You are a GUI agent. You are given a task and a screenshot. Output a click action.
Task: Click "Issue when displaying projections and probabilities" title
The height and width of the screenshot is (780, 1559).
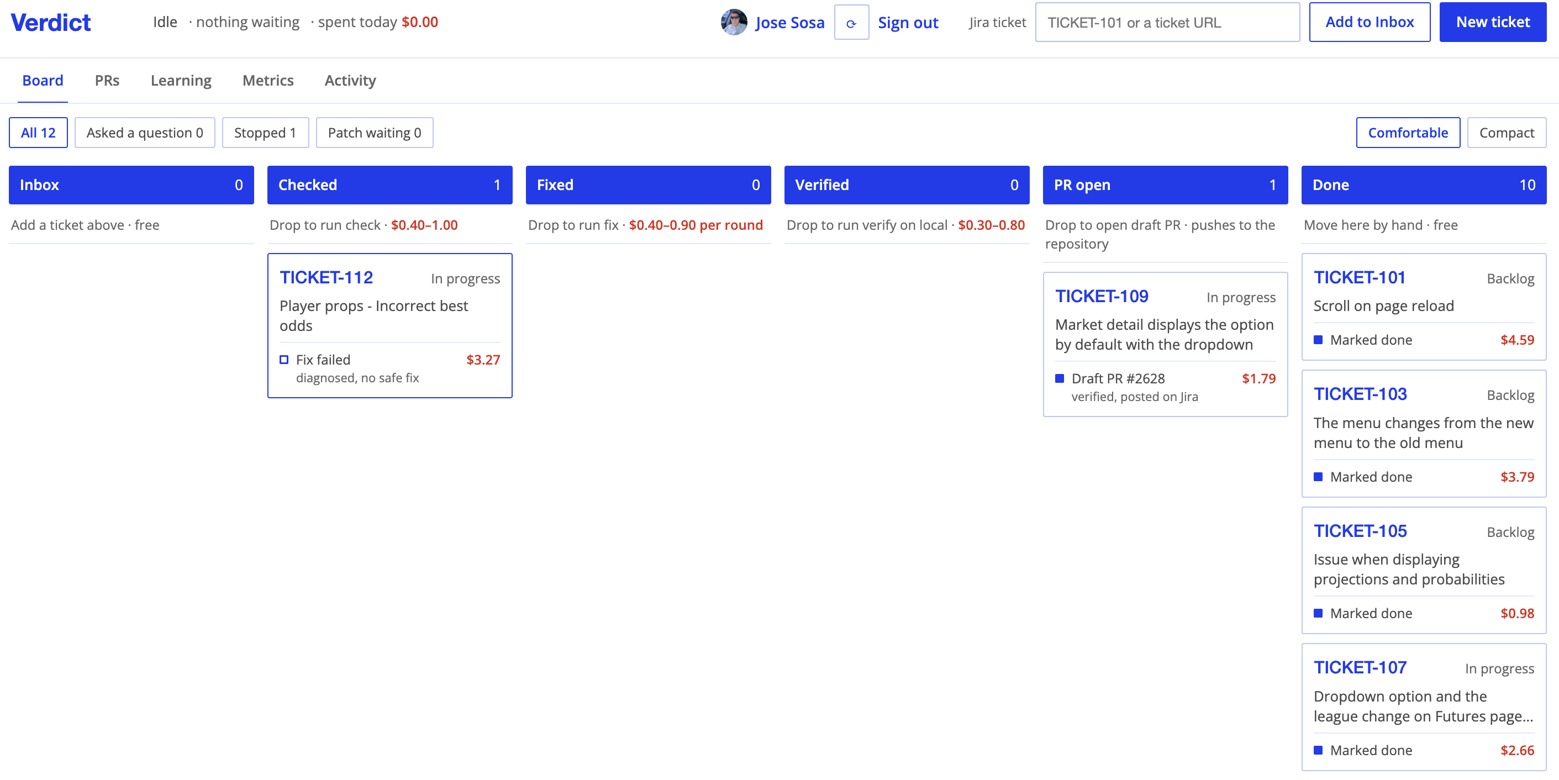[1408, 570]
